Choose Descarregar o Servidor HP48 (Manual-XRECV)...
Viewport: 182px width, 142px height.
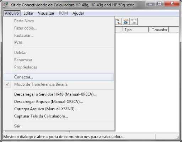pos(59,94)
